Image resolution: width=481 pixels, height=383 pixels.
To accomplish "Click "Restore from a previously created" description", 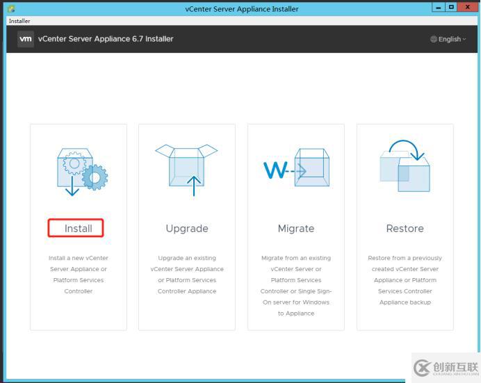I will pos(405,280).
